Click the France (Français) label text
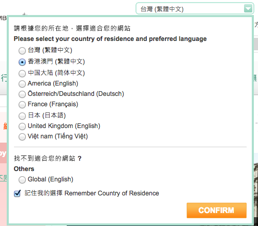Image resolution: width=258 pixels, height=226 pixels. (53, 104)
